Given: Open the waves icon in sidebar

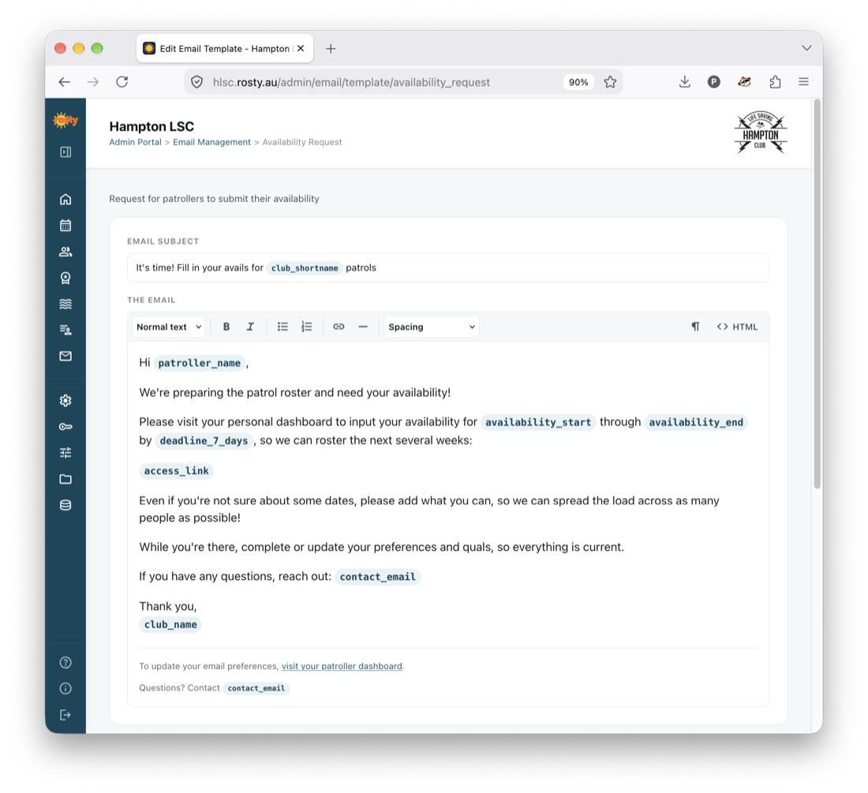Looking at the screenshot, I should tap(65, 304).
